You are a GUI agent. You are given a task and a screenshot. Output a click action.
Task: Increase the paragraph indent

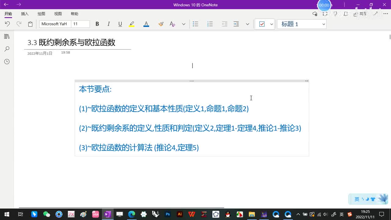point(236,24)
